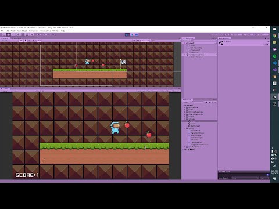Screen dimensions: 279x209
Task: Open the Layers dropdown in the toolbar
Action: 249,35
